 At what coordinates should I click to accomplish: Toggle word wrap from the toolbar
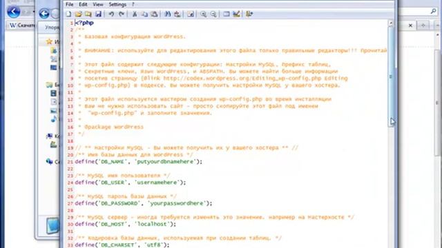191,14
